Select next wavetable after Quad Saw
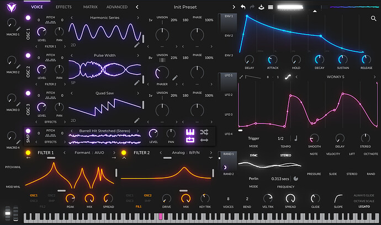 [137, 93]
